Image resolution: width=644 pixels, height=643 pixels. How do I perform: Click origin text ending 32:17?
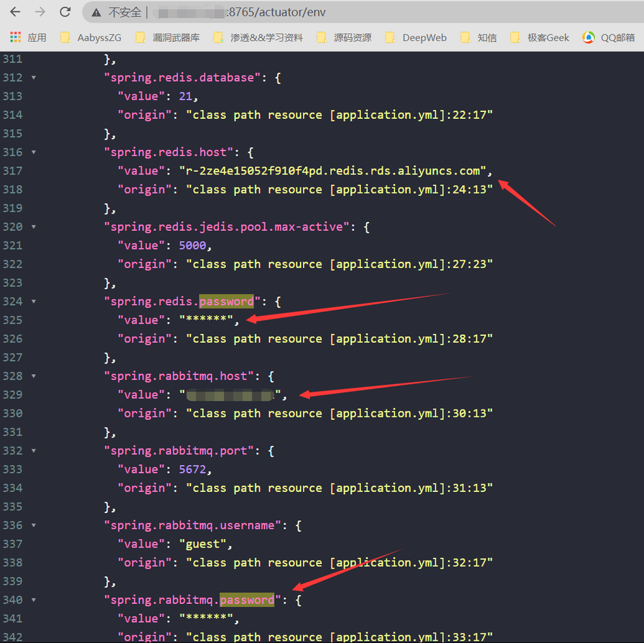coord(340,563)
